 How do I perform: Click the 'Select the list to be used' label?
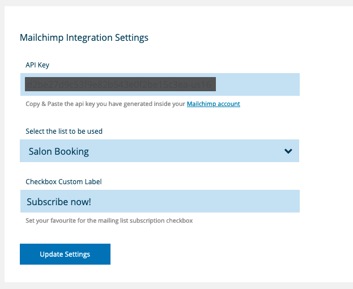pyautogui.click(x=64, y=131)
